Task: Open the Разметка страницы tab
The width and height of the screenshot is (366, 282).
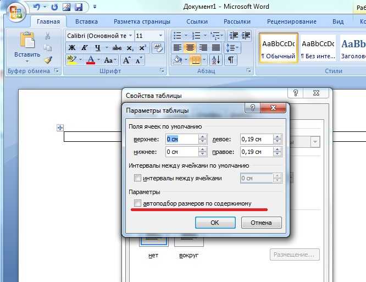Action: [142, 21]
